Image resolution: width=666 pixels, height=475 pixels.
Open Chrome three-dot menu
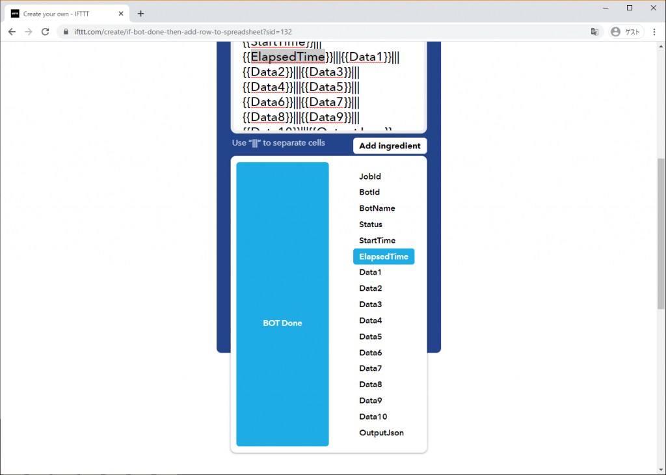pos(654,32)
